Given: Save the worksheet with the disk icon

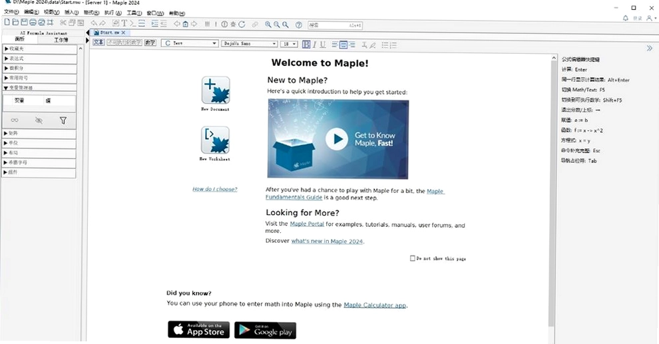Looking at the screenshot, I should point(25,23).
